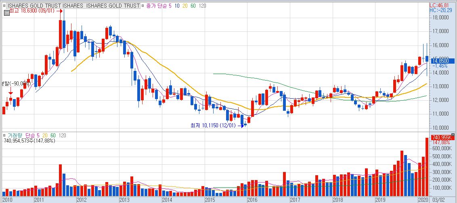Click the magenta 단순 5 volume average legend

click(32, 135)
